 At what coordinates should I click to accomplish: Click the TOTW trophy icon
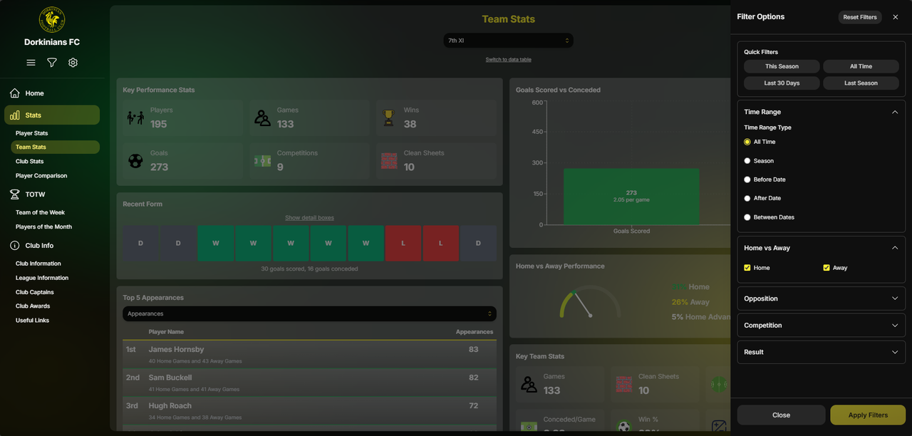14,194
